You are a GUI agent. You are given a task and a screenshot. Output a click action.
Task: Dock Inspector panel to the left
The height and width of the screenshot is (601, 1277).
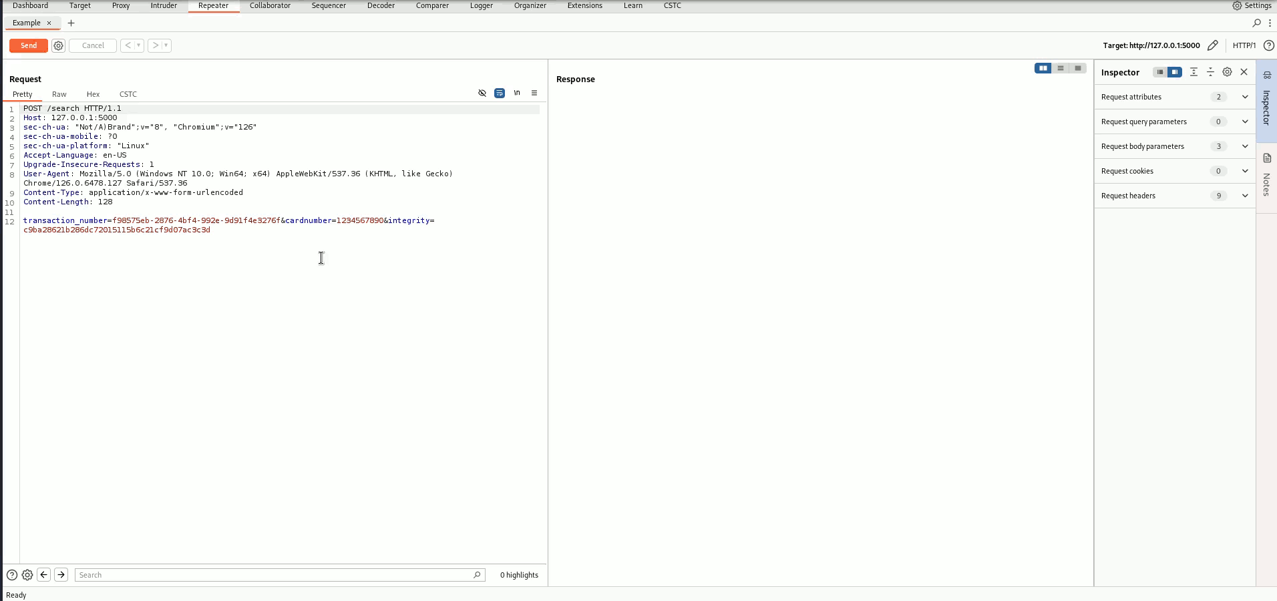1160,72
